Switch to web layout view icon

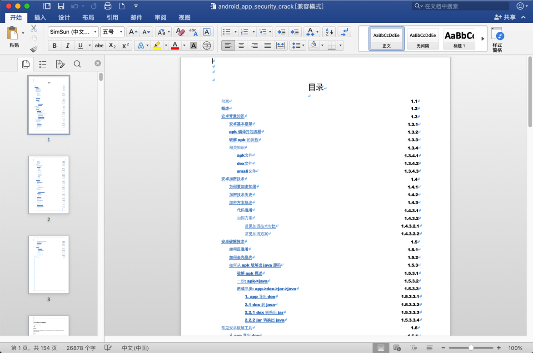tap(397, 348)
